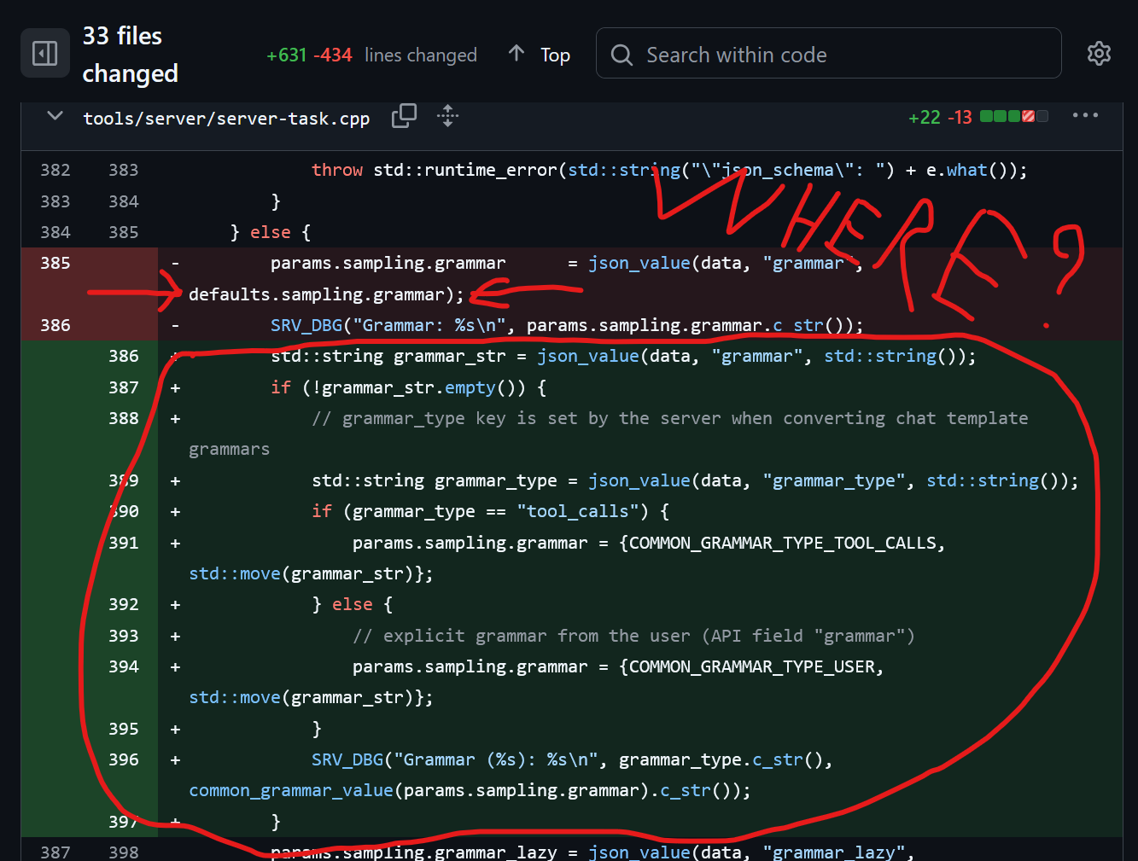Open the tools/server/server-task.cpp file link
The image size is (1138, 861).
[x=226, y=119]
